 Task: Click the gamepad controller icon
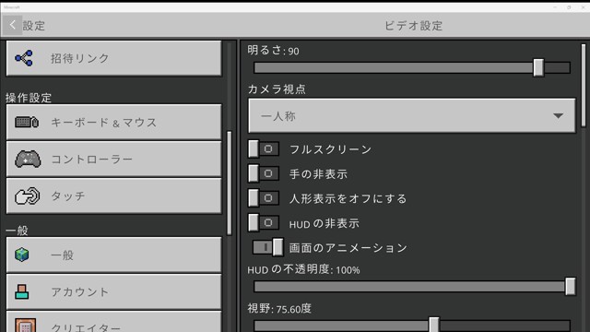click(x=28, y=160)
